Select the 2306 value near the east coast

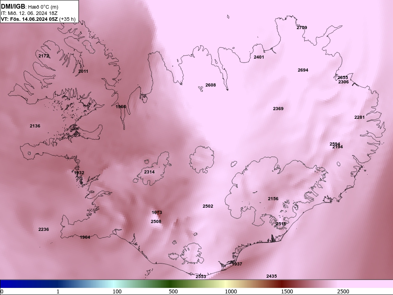pos(343,82)
